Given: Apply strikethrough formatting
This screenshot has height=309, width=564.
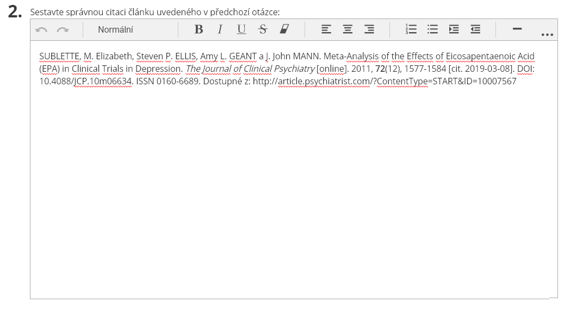Looking at the screenshot, I should [263, 30].
